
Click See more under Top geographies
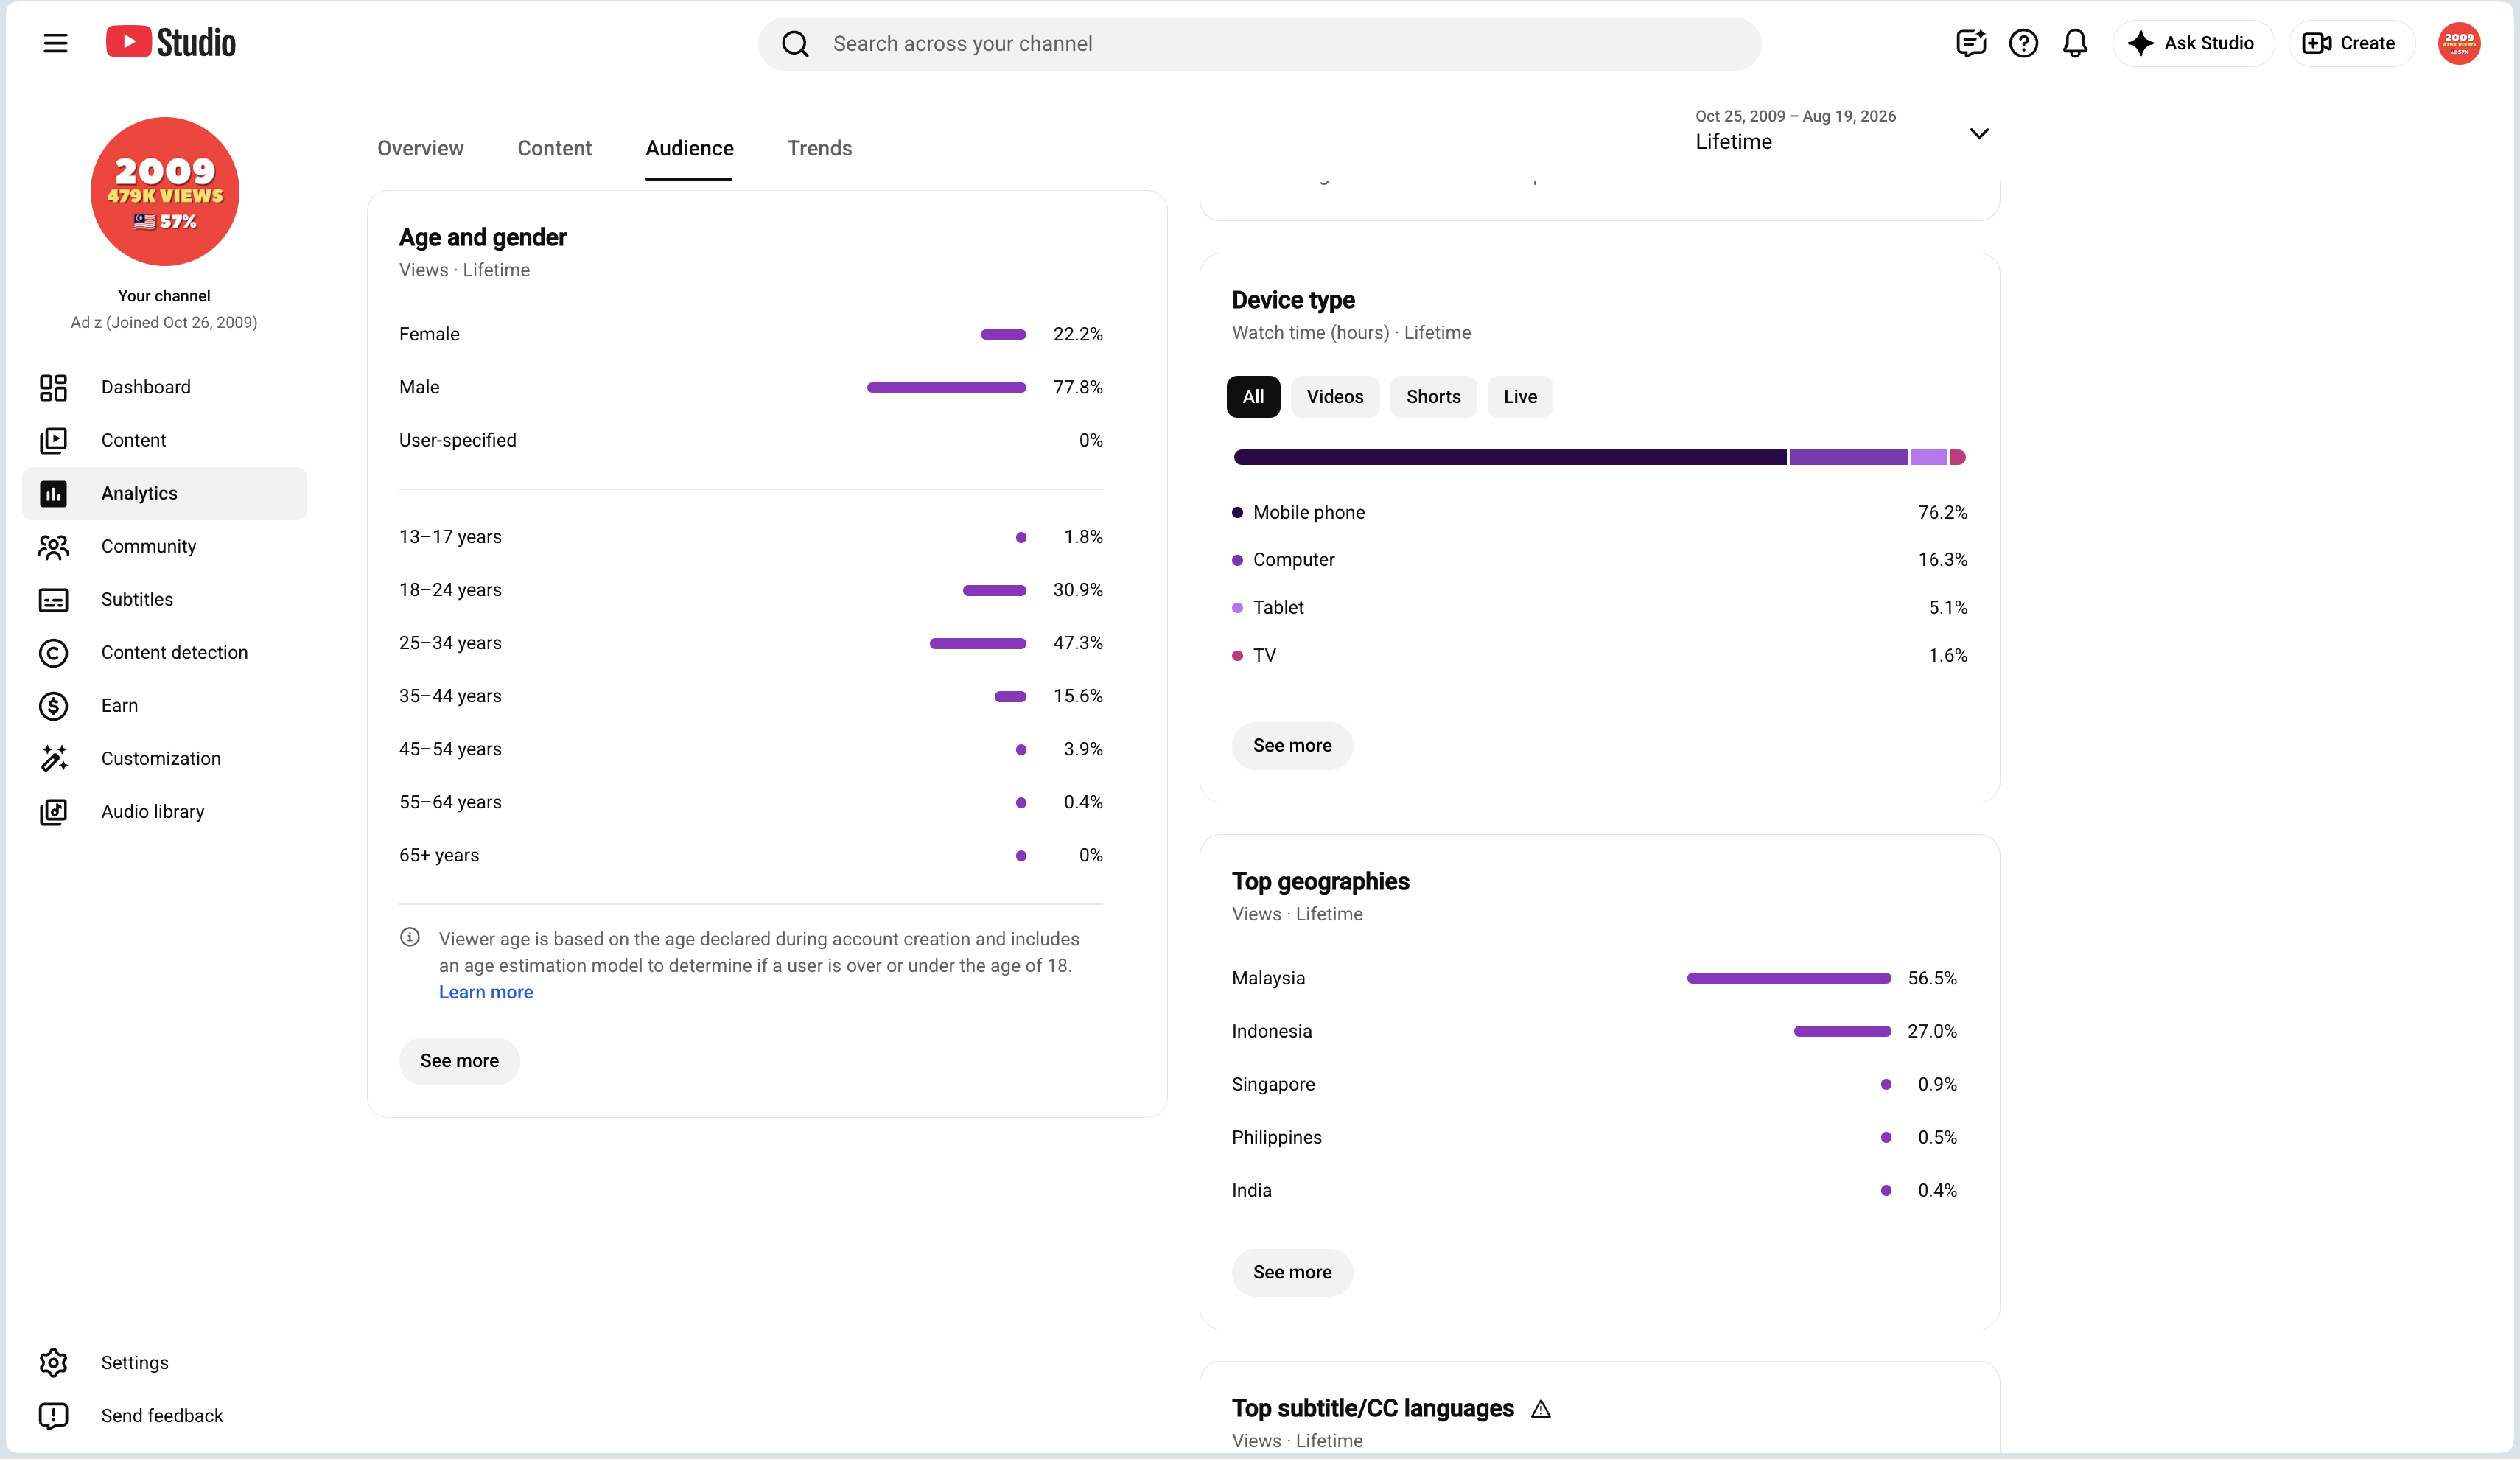(x=1292, y=1273)
